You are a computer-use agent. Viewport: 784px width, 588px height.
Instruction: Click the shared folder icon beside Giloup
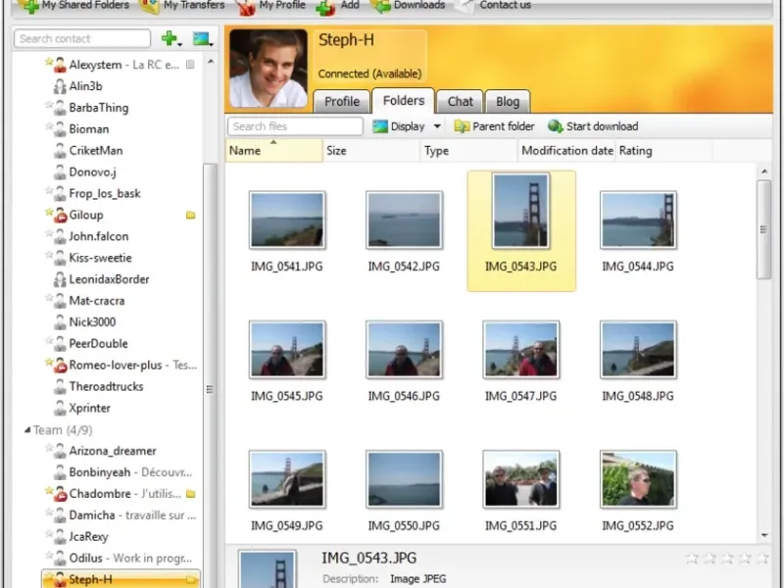click(x=191, y=216)
